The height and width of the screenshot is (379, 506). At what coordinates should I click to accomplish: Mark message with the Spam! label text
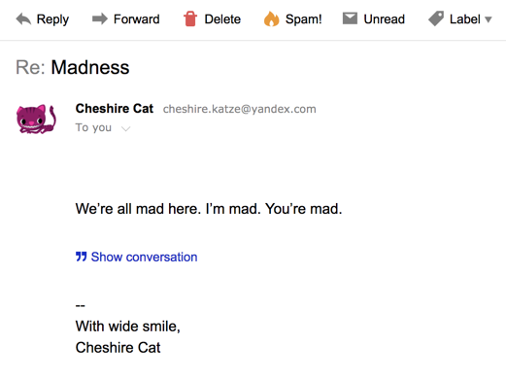(x=304, y=19)
